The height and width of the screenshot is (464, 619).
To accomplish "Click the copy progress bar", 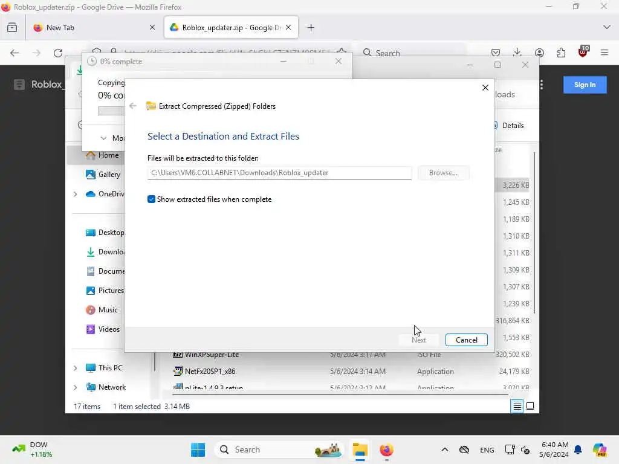I will [x=111, y=112].
